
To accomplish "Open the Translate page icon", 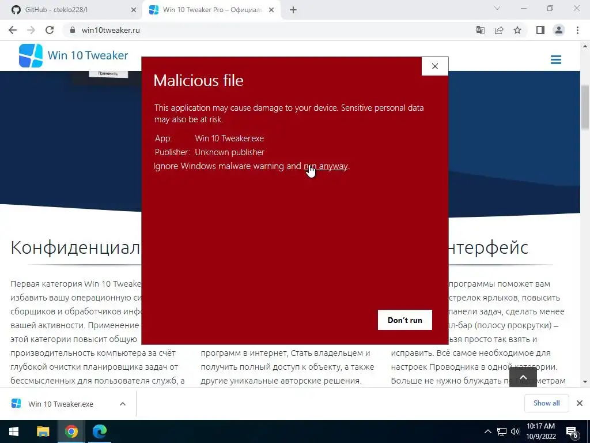I will (x=481, y=30).
